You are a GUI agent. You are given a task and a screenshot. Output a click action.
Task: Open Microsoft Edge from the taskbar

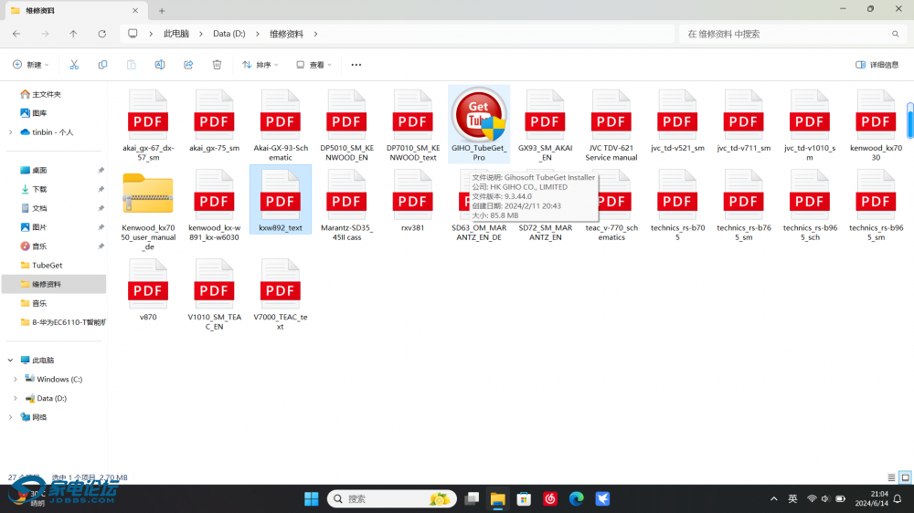click(576, 499)
